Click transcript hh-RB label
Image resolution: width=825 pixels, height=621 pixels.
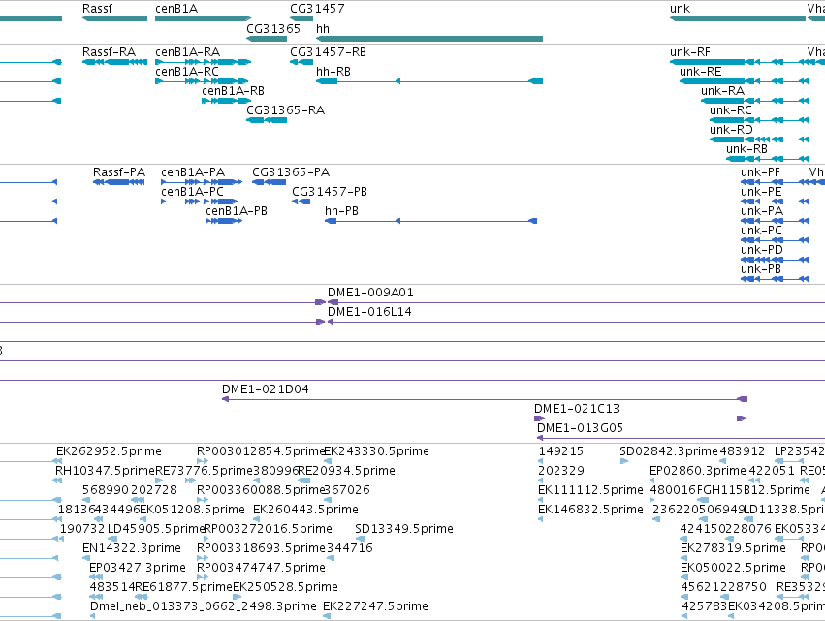coord(333,72)
